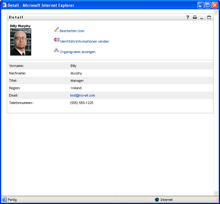Image resolution: width=220 pixels, height=204 pixels.
Task: Click the Internet zone status text
Action: [x=167, y=200]
